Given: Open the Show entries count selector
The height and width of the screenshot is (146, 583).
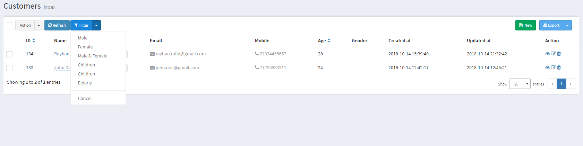Looking at the screenshot, I should point(520,84).
